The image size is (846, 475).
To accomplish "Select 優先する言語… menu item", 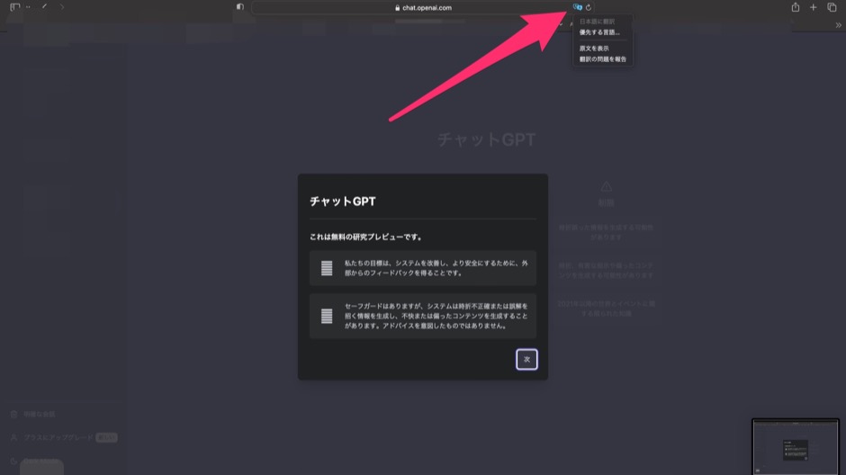I will [x=599, y=32].
